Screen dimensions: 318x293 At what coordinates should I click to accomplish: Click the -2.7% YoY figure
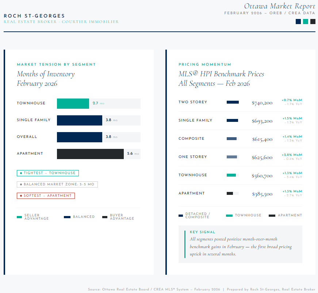[x=293, y=195]
